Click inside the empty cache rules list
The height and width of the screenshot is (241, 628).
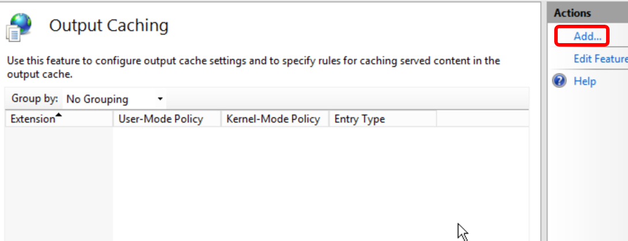320,184
